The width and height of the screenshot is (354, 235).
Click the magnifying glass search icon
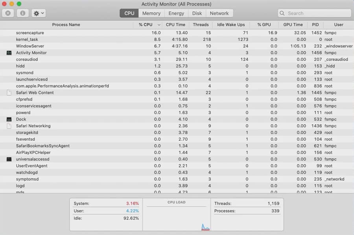[x=282, y=13]
